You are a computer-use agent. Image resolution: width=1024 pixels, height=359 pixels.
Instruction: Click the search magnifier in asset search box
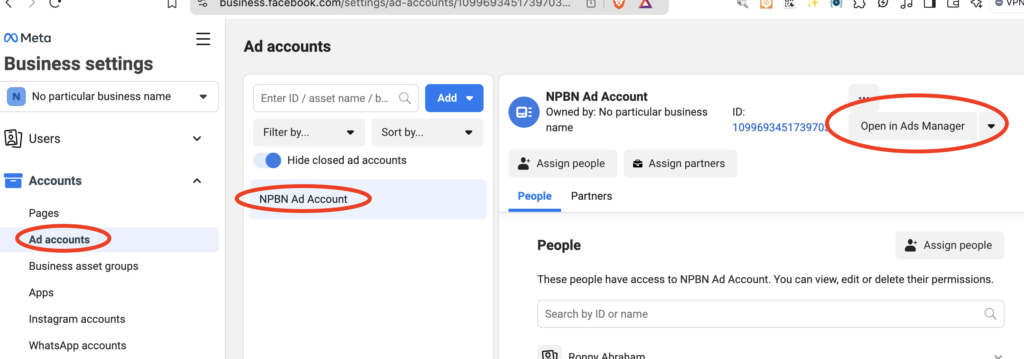404,98
